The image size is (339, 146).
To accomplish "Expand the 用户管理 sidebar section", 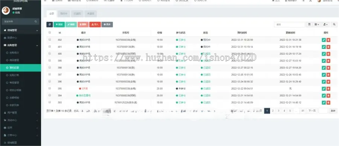I will click(x=21, y=113).
